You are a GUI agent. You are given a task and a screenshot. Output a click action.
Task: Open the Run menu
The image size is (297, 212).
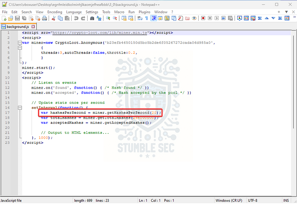[x=131, y=12]
